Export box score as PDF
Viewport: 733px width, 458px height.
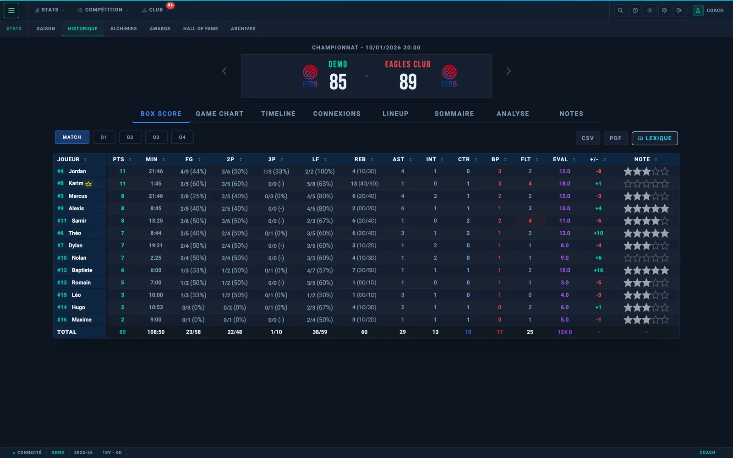pos(616,138)
